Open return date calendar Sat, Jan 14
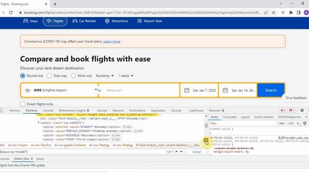Screen dimensions: 309x173 [238, 90]
